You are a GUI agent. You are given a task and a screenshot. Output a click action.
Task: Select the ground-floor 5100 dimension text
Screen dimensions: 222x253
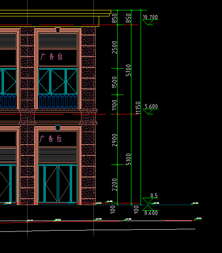coord(128,159)
